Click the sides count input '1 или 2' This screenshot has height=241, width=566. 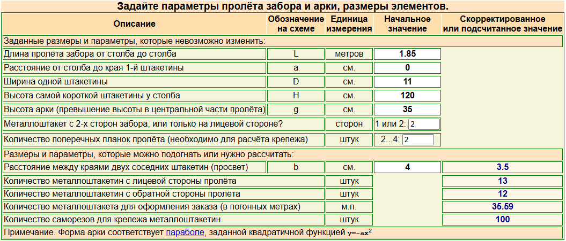pos(424,125)
